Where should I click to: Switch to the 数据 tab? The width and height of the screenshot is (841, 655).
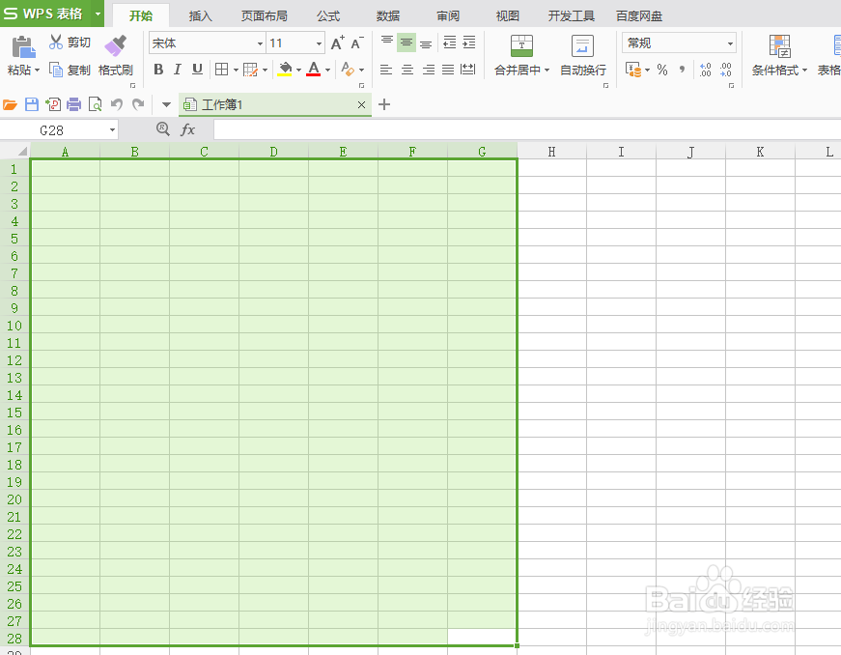388,16
